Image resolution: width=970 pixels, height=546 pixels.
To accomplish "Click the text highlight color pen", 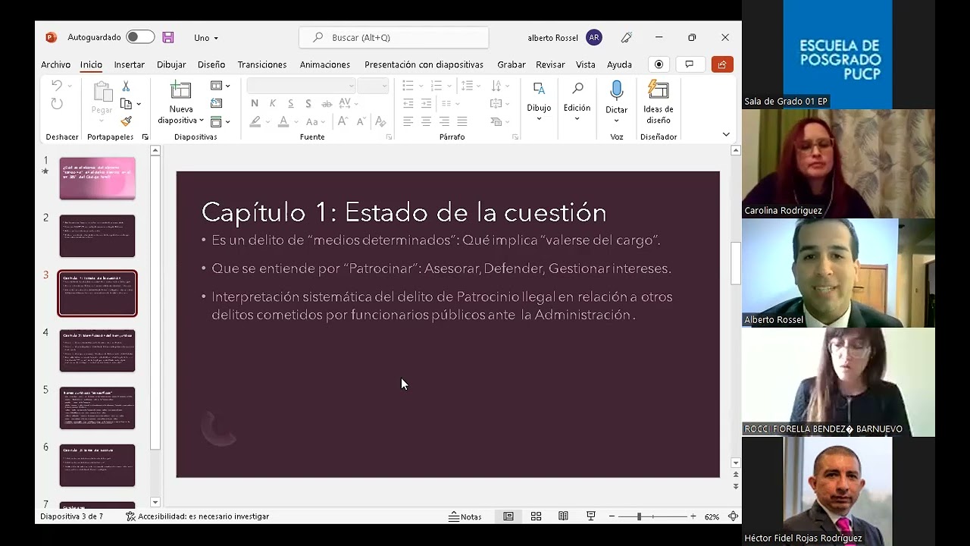I will pyautogui.click(x=255, y=121).
